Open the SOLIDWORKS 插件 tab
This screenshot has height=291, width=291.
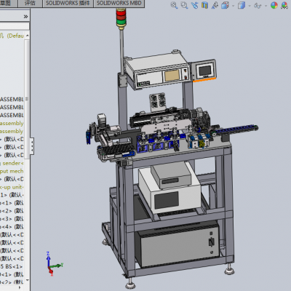click(68, 4)
